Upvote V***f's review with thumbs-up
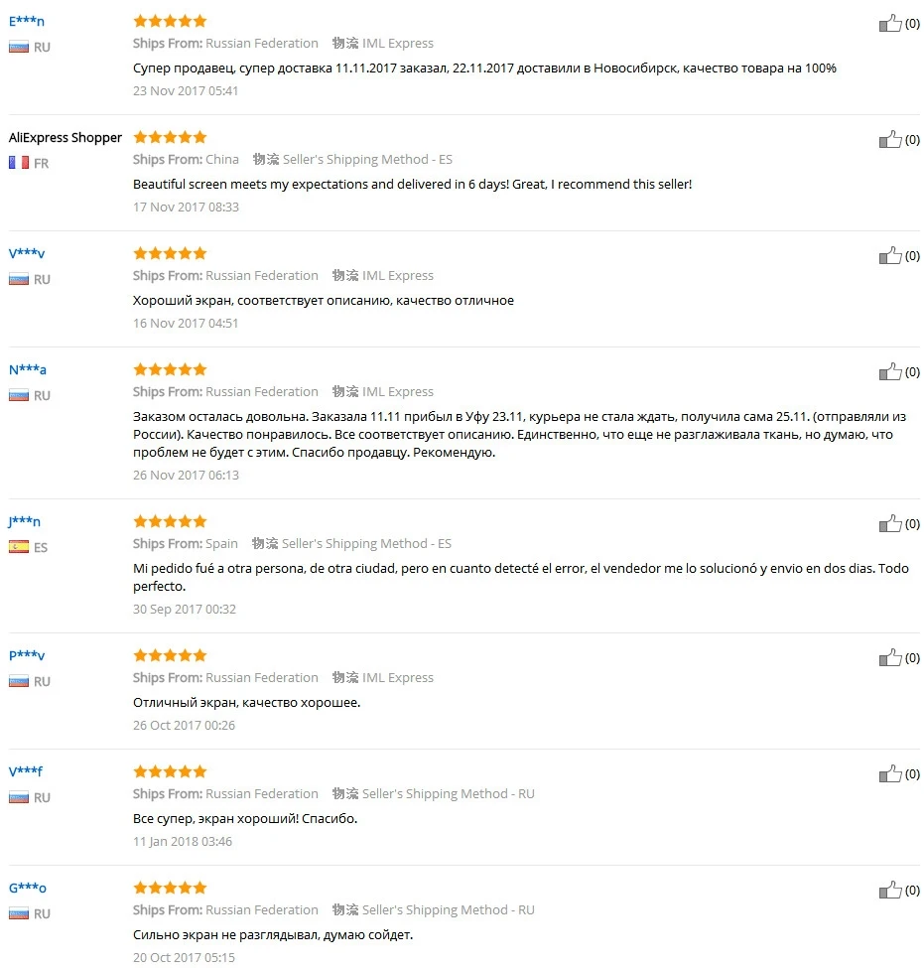Image resolution: width=924 pixels, height=968 pixels. coord(890,773)
